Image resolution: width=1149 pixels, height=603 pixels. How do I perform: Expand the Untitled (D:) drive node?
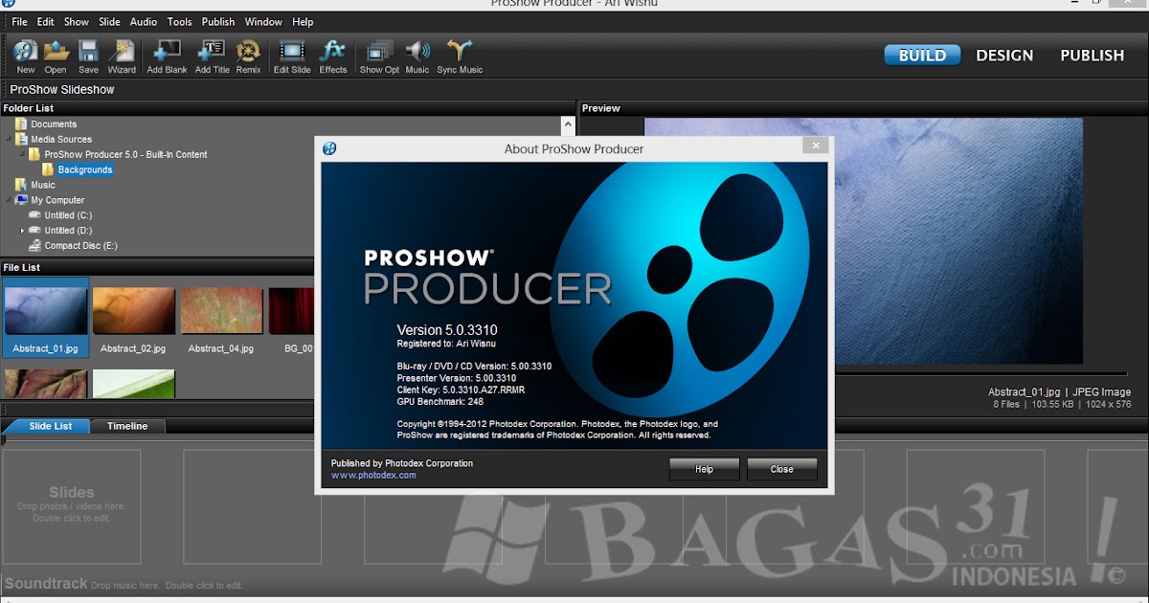(23, 231)
